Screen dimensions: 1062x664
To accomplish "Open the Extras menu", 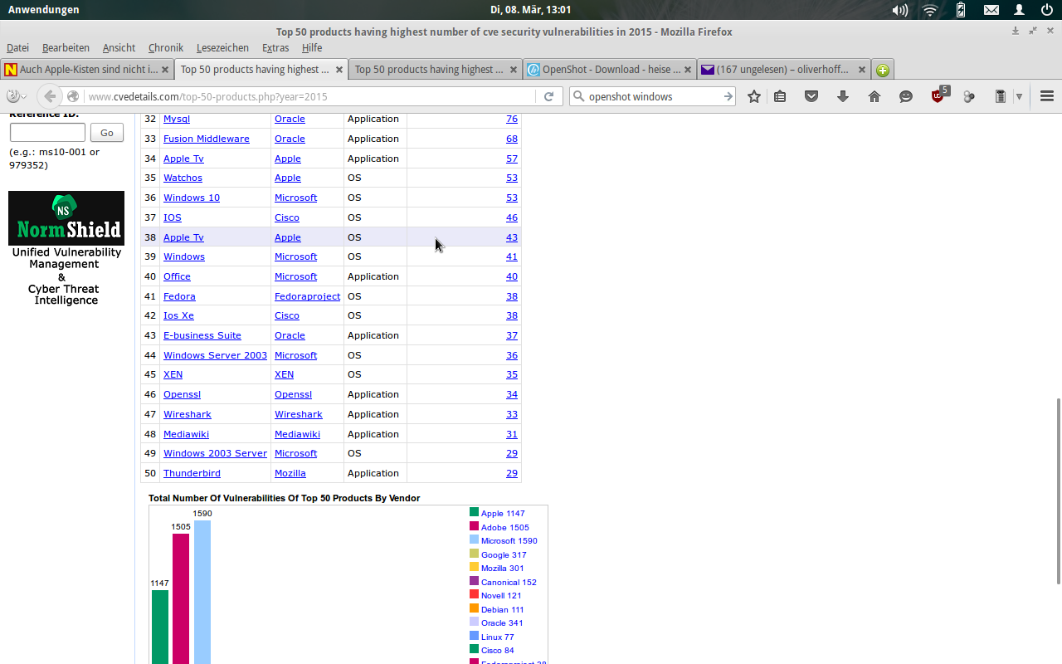I will pos(275,48).
